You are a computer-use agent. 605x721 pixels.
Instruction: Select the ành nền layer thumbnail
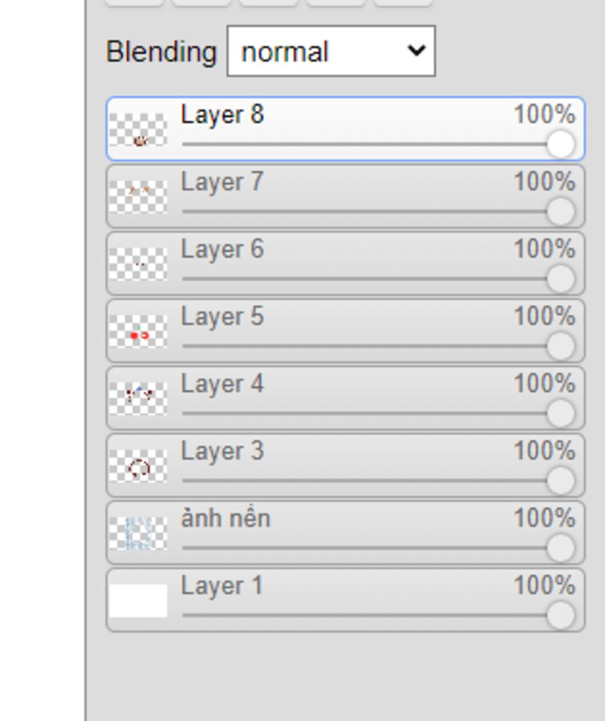pos(138,534)
